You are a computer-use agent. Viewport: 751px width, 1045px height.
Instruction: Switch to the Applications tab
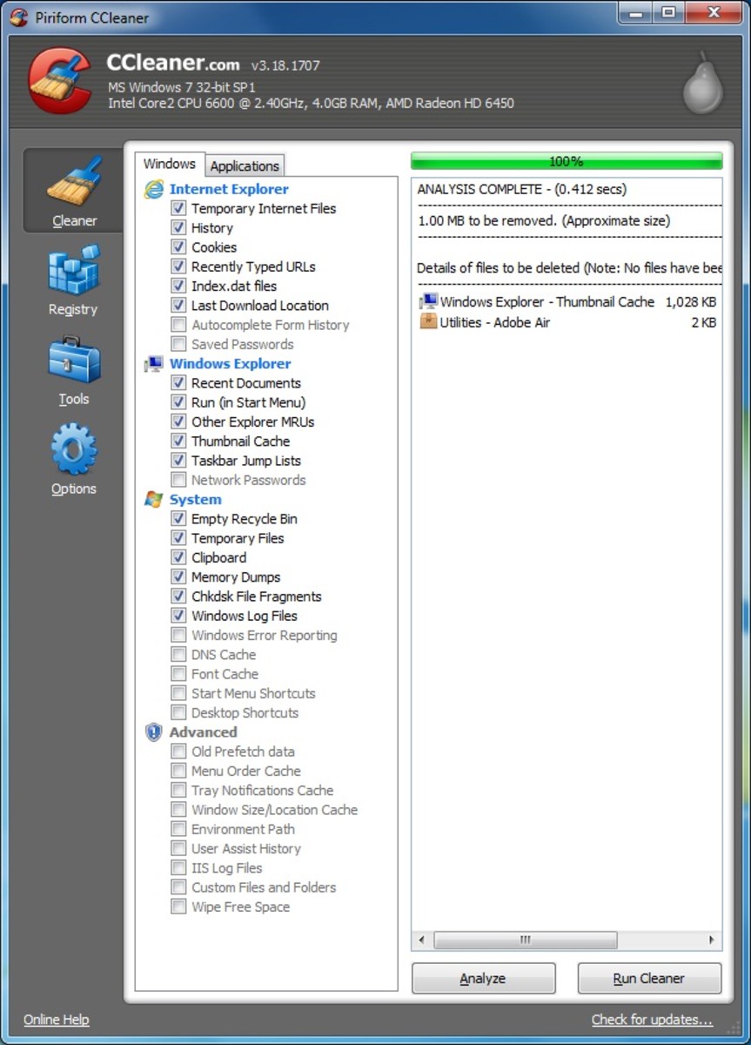point(245,165)
